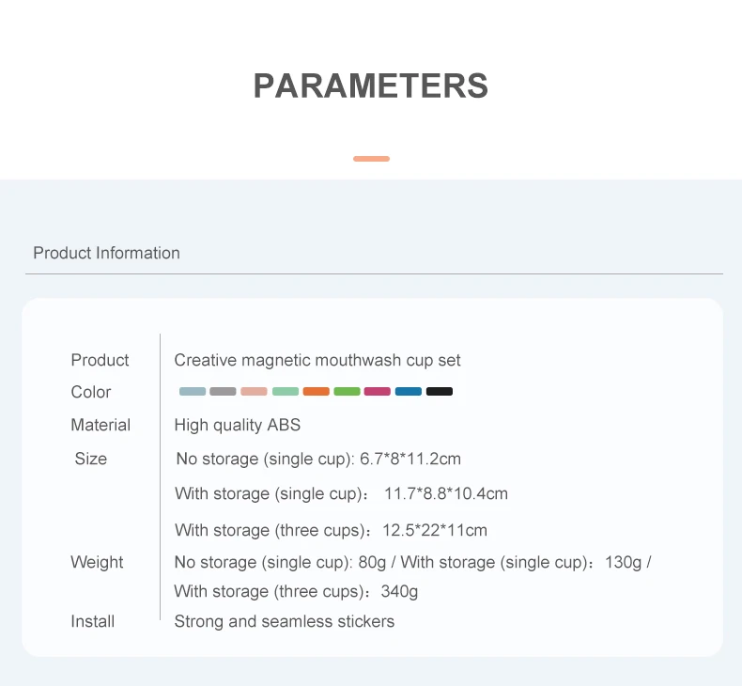Click the Material label

coord(100,425)
